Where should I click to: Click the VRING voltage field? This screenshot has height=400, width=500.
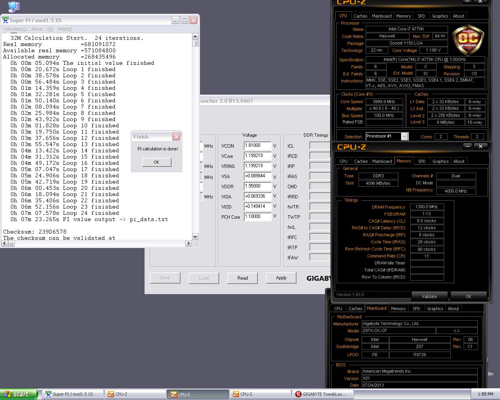pyautogui.click(x=257, y=166)
